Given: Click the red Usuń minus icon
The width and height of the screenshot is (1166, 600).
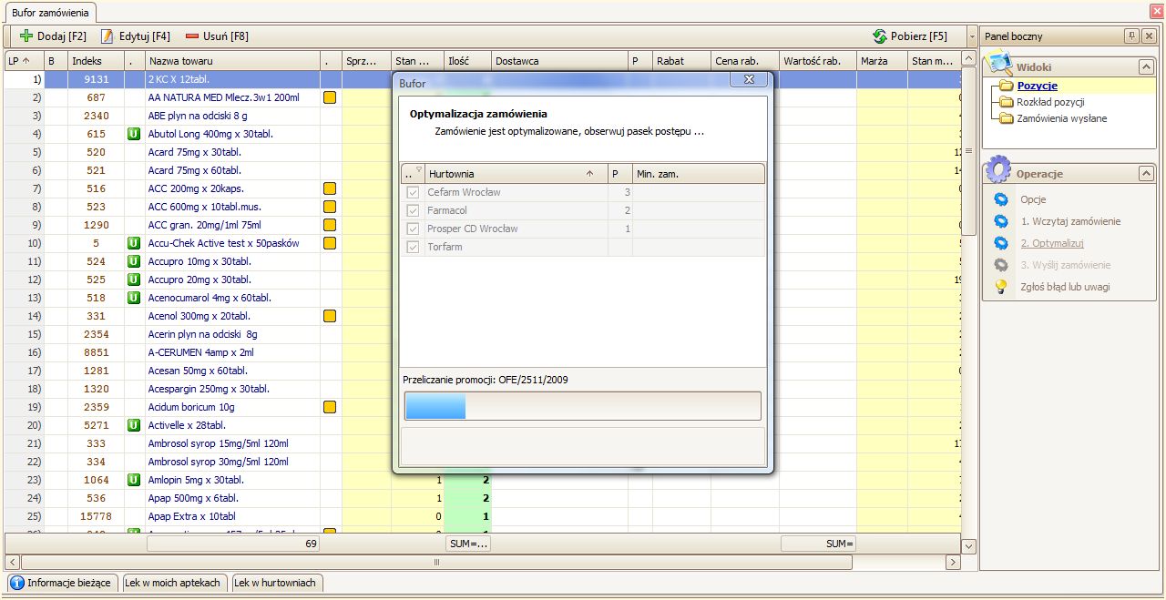Looking at the screenshot, I should (191, 36).
